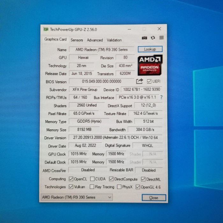Click the AMD Radeon Graphics logo
223x223 pixels.
click(x=150, y=65)
